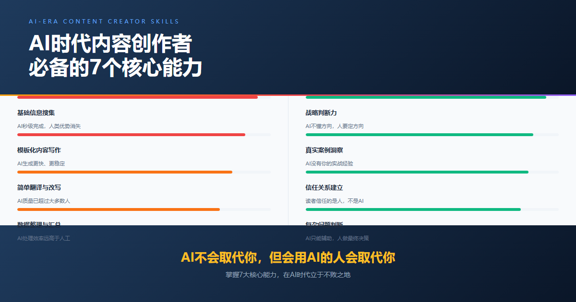Click the footer text '掌握7大核心能力，在AI时代立于不败之地'
The width and height of the screenshot is (576, 302).
coord(288,275)
